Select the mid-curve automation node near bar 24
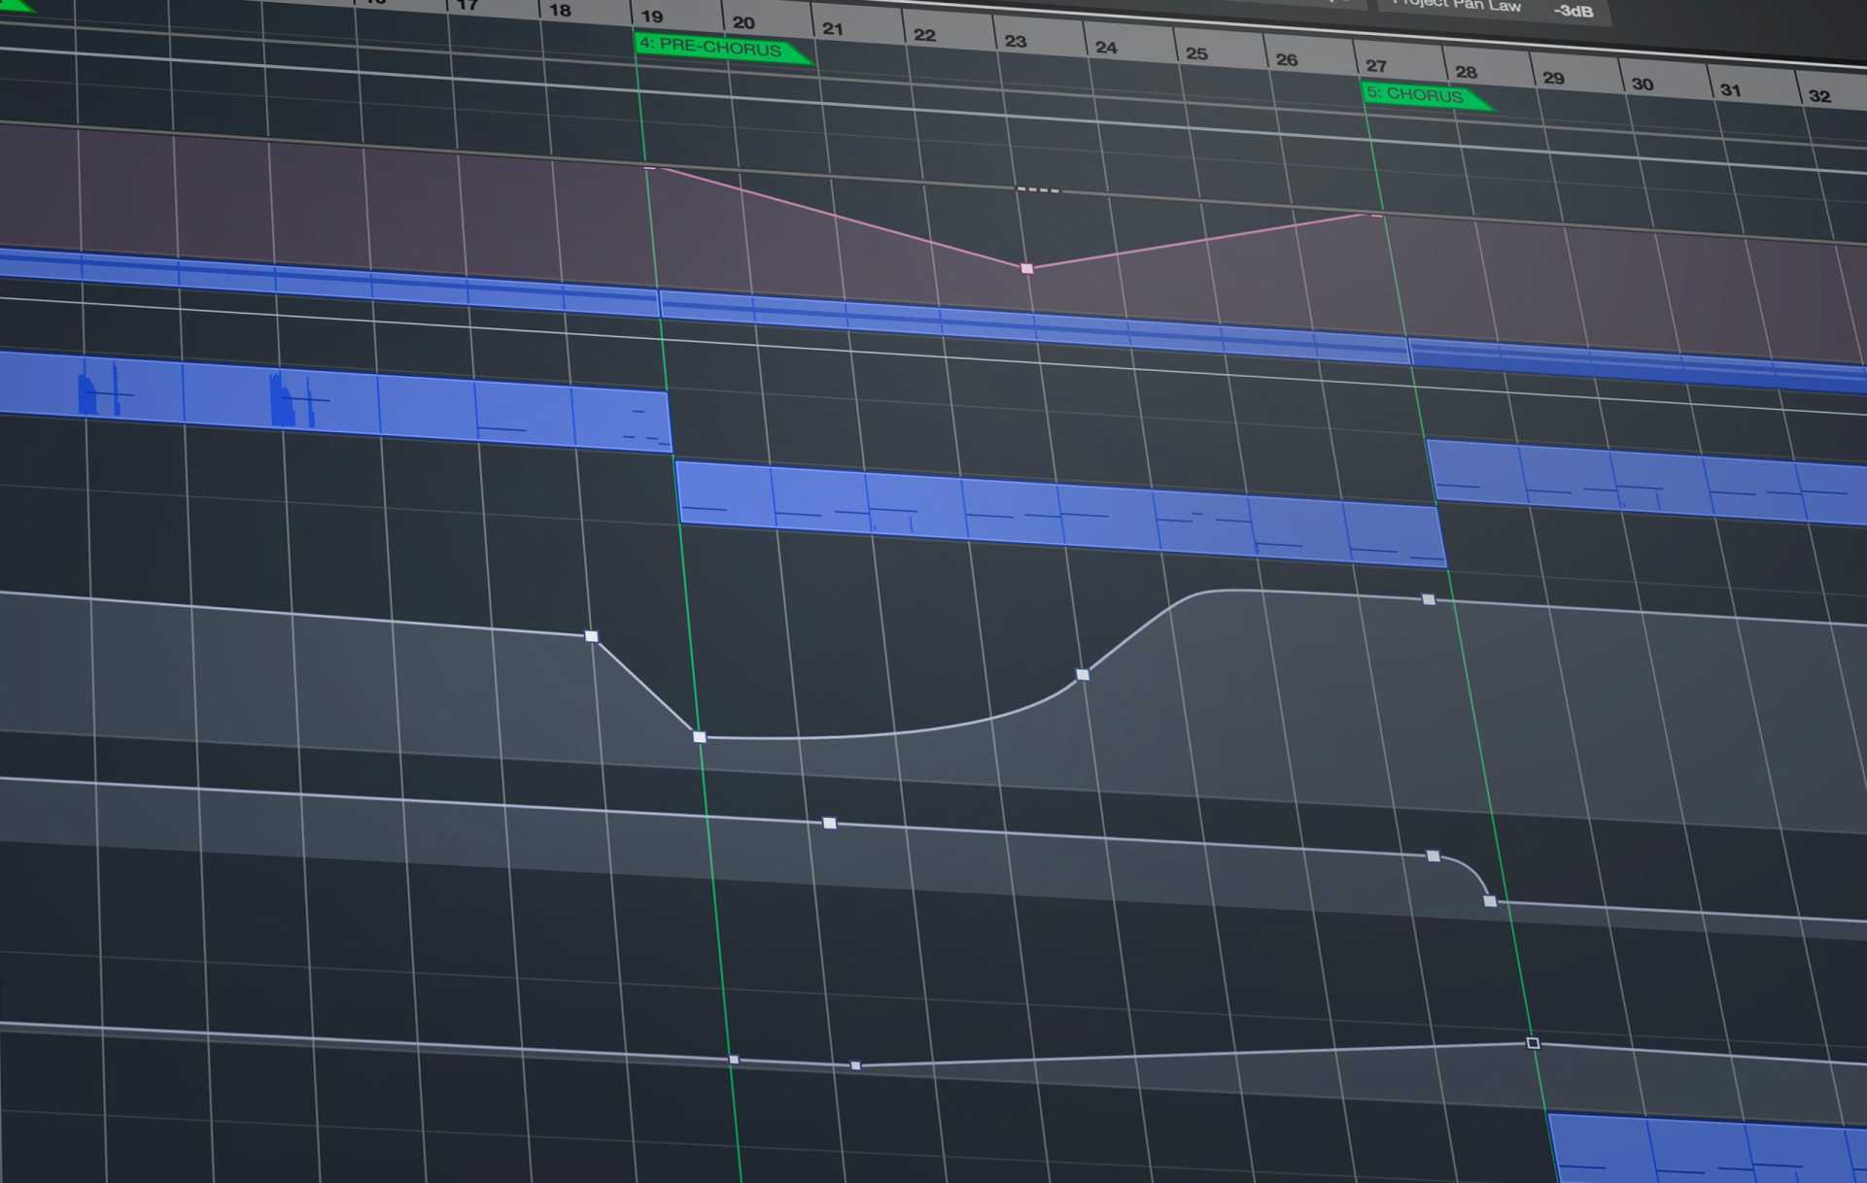This screenshot has width=1867, height=1183. pyautogui.click(x=1082, y=674)
